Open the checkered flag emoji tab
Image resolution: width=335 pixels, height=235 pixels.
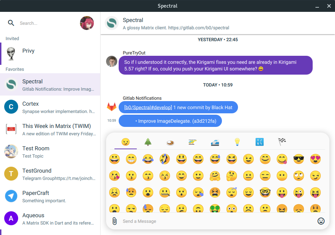point(282,142)
